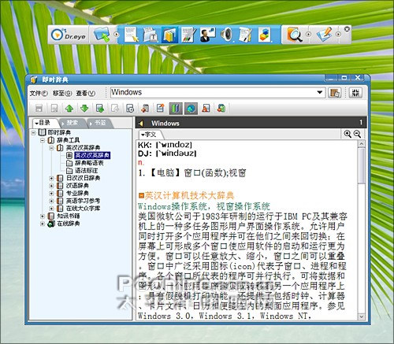Click the edit note toolbar icon

point(160,108)
